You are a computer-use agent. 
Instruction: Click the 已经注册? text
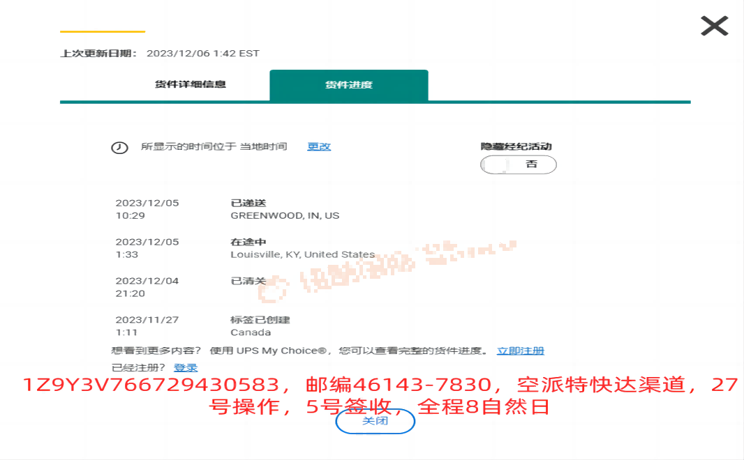coord(138,367)
